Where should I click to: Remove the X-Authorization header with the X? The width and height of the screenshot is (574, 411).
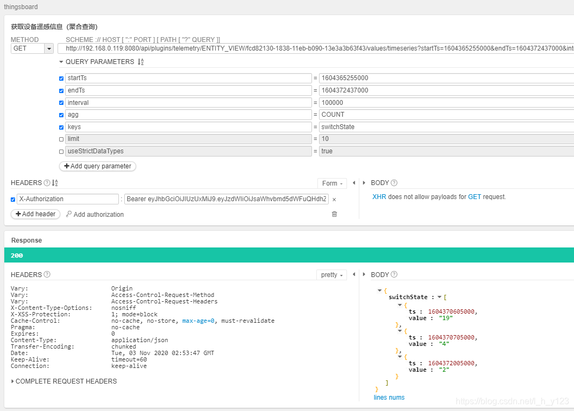(x=334, y=200)
